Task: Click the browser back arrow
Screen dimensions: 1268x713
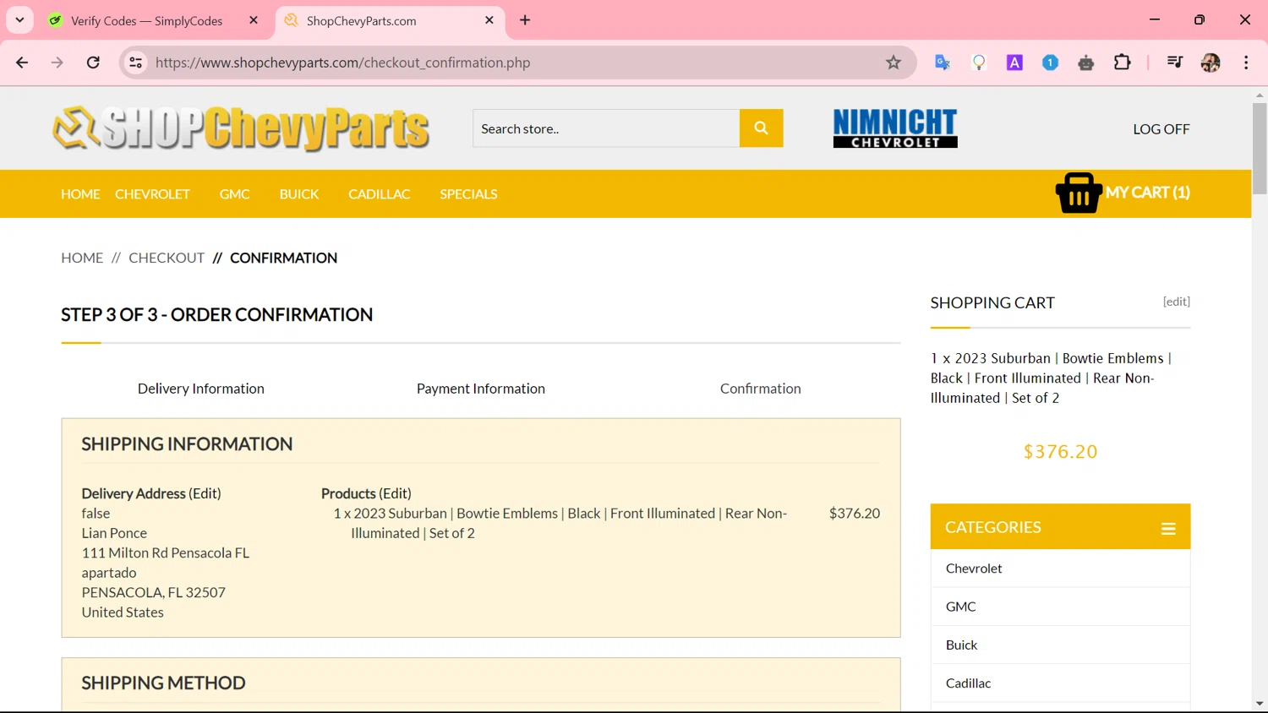Action: coord(22,63)
